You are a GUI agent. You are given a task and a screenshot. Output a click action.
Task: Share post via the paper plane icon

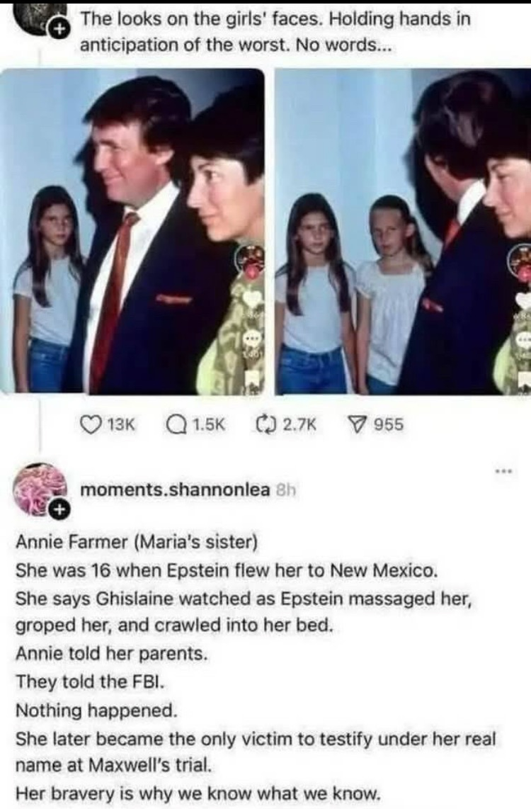tap(355, 424)
